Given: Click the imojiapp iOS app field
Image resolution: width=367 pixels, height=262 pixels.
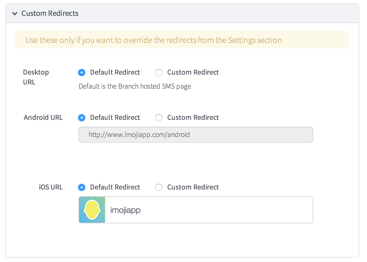Looking at the screenshot, I should [196, 210].
